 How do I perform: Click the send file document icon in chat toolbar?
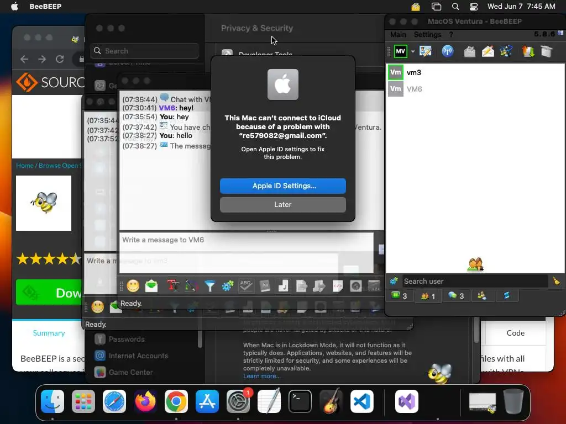point(301,286)
